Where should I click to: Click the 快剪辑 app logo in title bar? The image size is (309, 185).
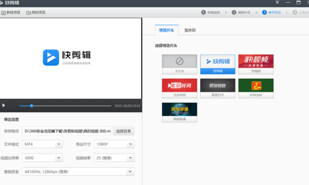[x=9, y=3]
